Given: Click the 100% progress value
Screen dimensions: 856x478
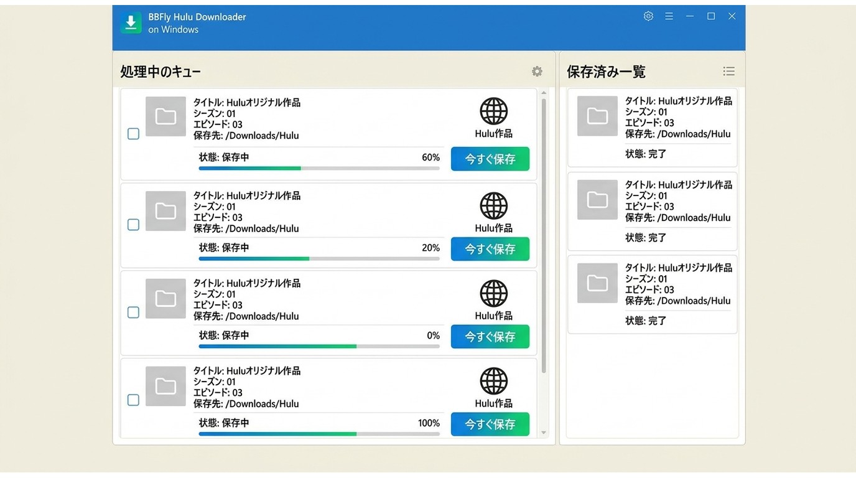Looking at the screenshot, I should [x=429, y=423].
